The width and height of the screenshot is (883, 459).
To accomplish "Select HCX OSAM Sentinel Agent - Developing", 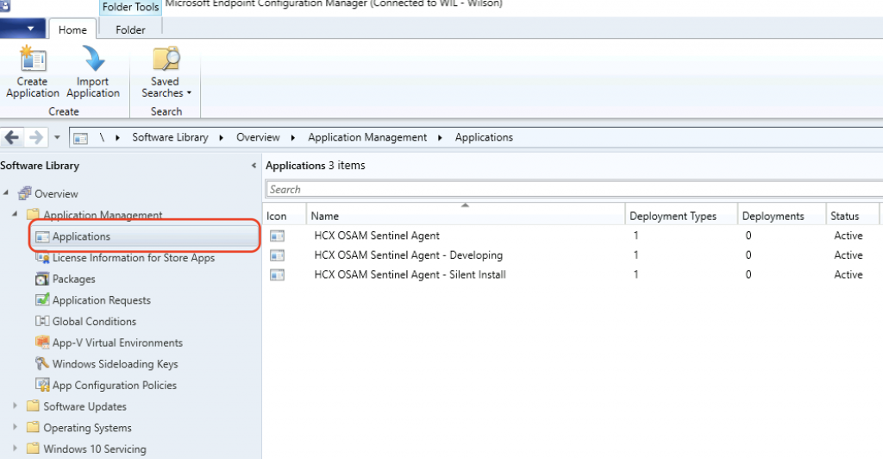I will pyautogui.click(x=573, y=255).
